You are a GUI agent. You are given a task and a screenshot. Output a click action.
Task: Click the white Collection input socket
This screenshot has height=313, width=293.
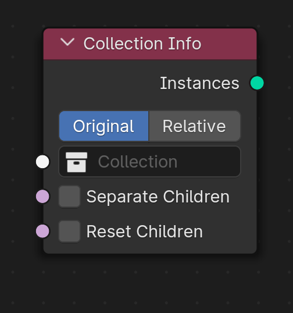point(42,162)
